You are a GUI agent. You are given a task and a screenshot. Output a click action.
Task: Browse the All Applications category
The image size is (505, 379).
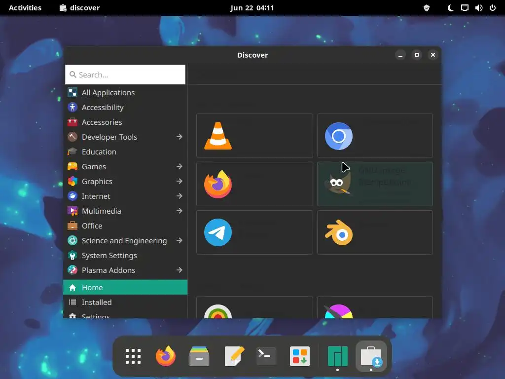[126, 92]
